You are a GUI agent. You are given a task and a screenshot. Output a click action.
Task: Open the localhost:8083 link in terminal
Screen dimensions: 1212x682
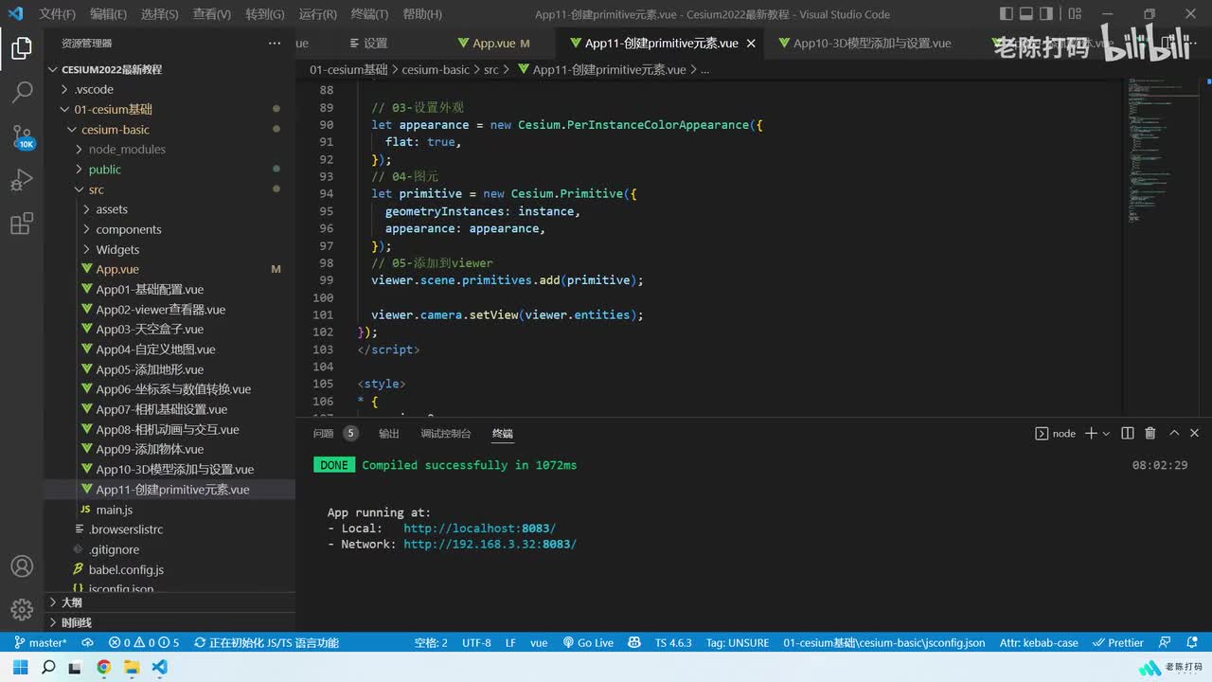(x=479, y=528)
